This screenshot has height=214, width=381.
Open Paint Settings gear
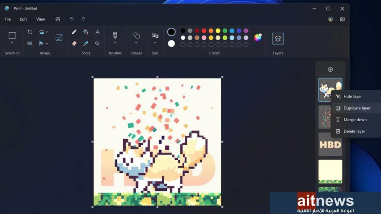click(342, 19)
